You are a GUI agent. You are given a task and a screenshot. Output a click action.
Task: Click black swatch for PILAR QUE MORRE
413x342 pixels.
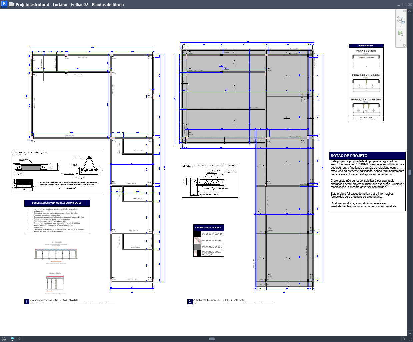(197, 234)
